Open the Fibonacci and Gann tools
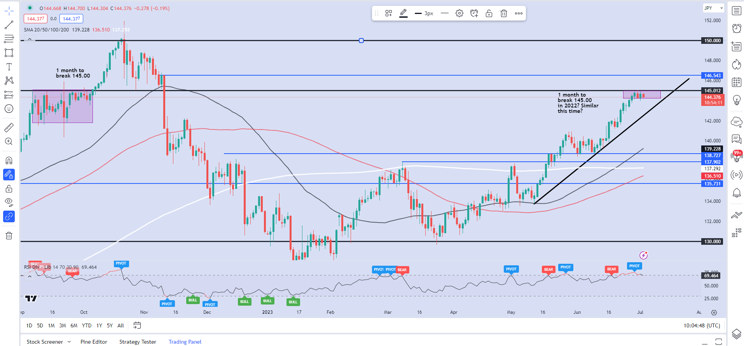744x346 pixels. tap(9, 39)
